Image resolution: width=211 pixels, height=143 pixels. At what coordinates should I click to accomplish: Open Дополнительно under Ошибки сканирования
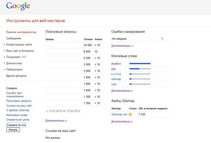tap(122, 46)
